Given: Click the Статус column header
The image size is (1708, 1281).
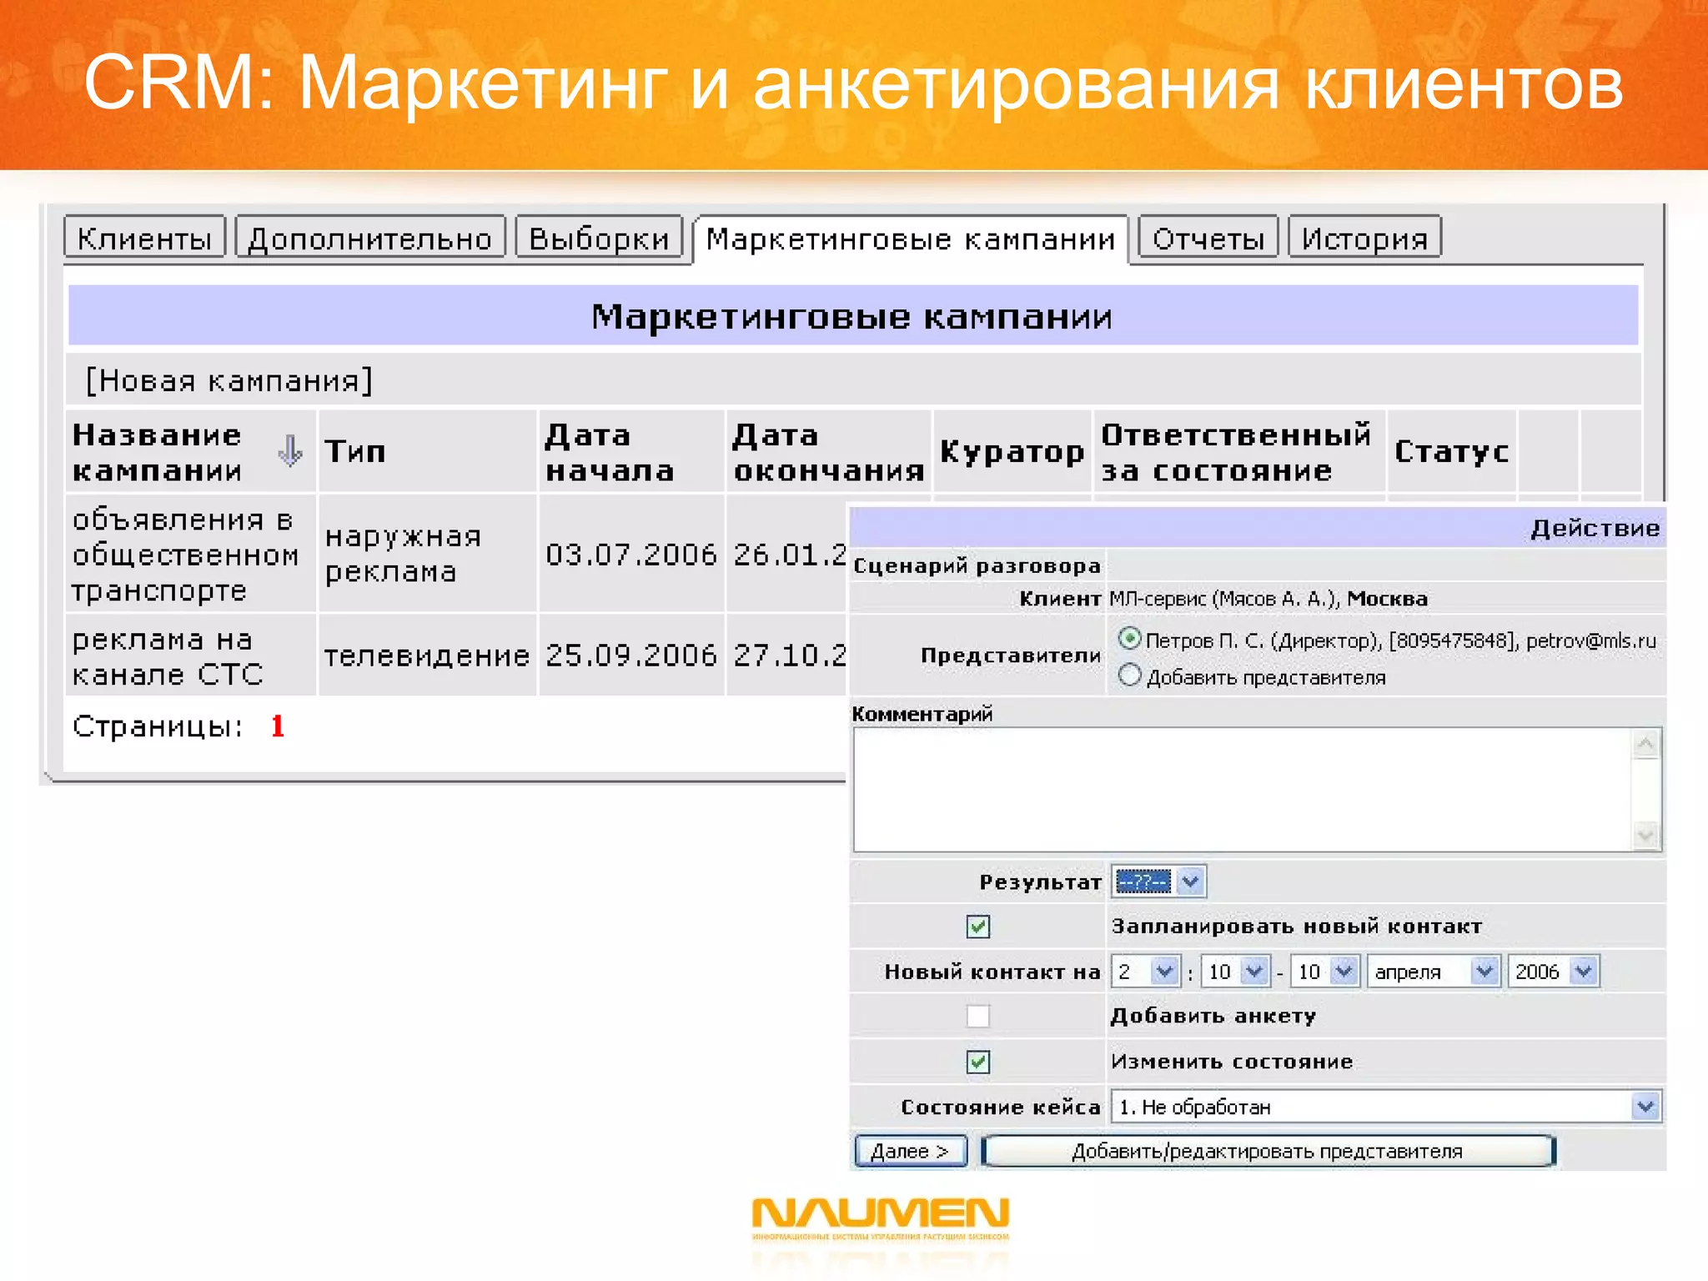Looking at the screenshot, I should [x=1451, y=451].
